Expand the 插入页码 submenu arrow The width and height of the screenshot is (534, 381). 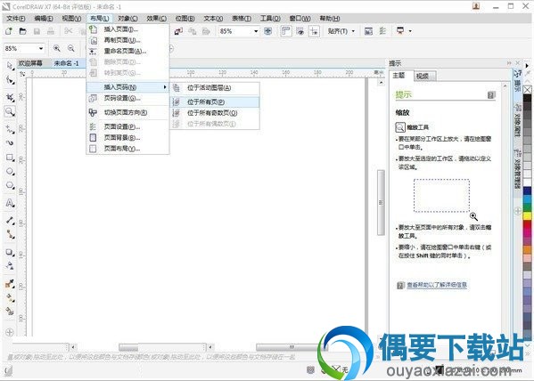pyautogui.click(x=165, y=87)
